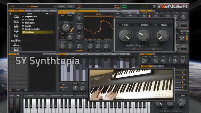
Task: Click the oscillator Level knob
Action: pyautogui.click(x=79, y=18)
